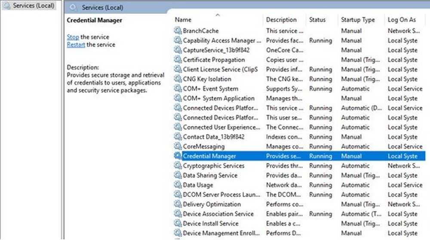Click the Connected User Experiences gear icon
This screenshot has width=430, height=240.
[178, 127]
